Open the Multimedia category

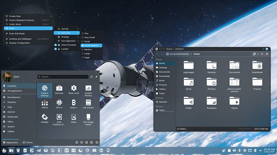coord(19,117)
